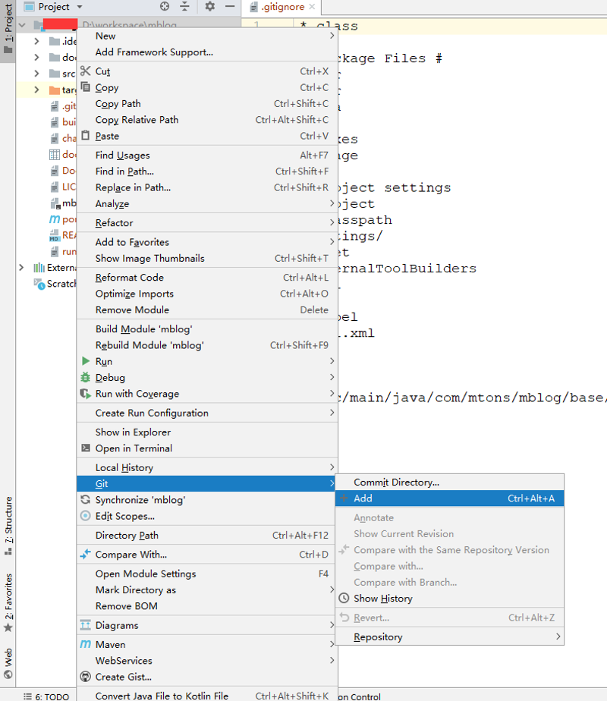Screen dimensions: 607x701
Task: Open the New submenu
Action: (x=207, y=36)
